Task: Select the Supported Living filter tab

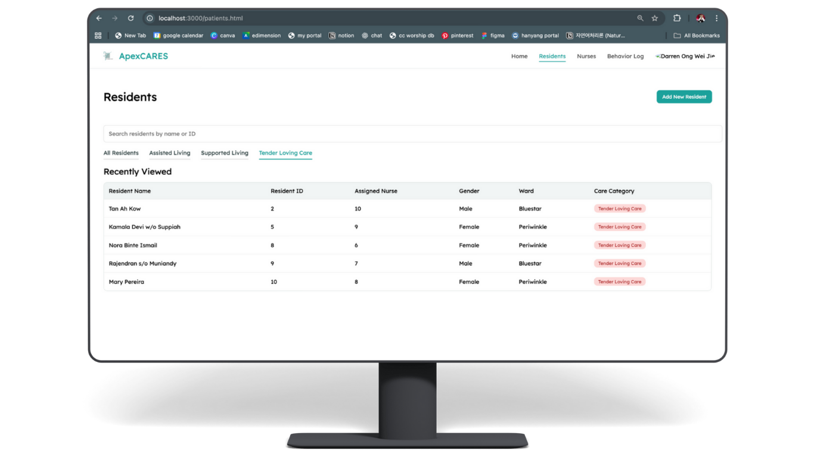Action: (x=225, y=153)
